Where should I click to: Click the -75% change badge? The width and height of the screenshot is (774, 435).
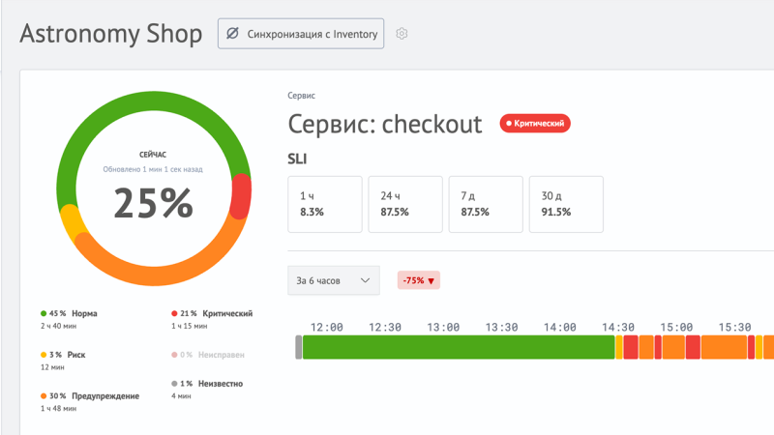[419, 280]
